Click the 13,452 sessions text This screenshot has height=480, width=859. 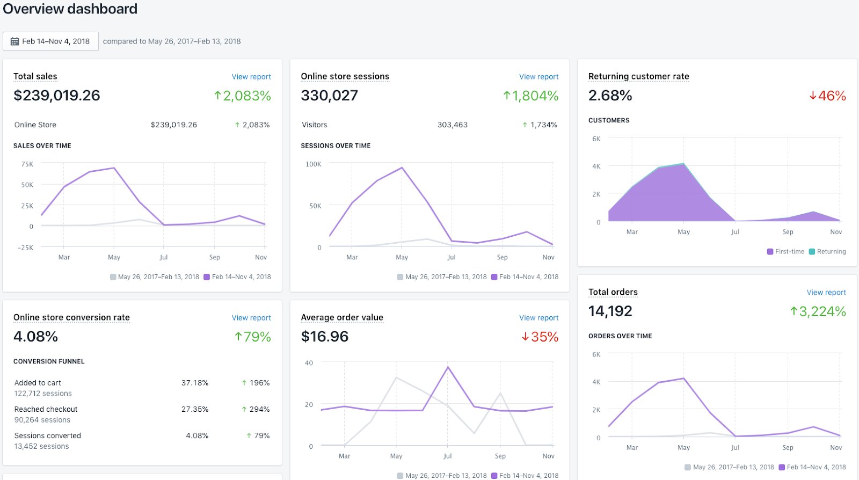coord(42,447)
